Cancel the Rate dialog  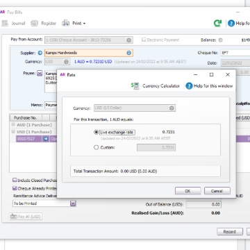(217, 191)
